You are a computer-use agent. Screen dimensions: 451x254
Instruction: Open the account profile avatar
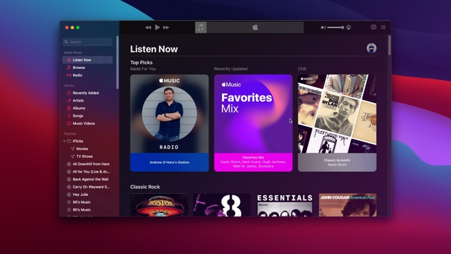pos(371,48)
